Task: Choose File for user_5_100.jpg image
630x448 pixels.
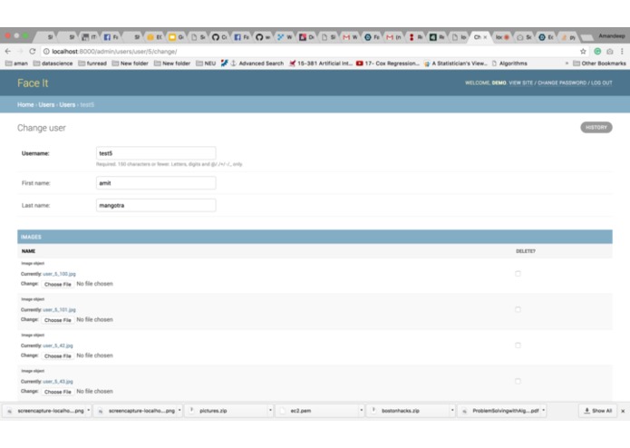Action: pyautogui.click(x=57, y=284)
